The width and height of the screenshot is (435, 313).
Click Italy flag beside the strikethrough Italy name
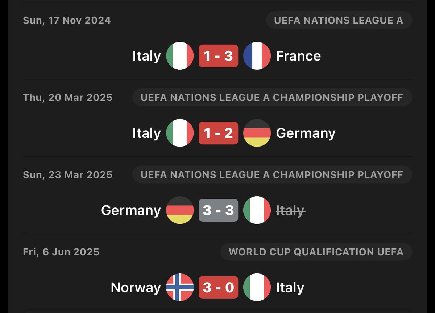pyautogui.click(x=257, y=210)
